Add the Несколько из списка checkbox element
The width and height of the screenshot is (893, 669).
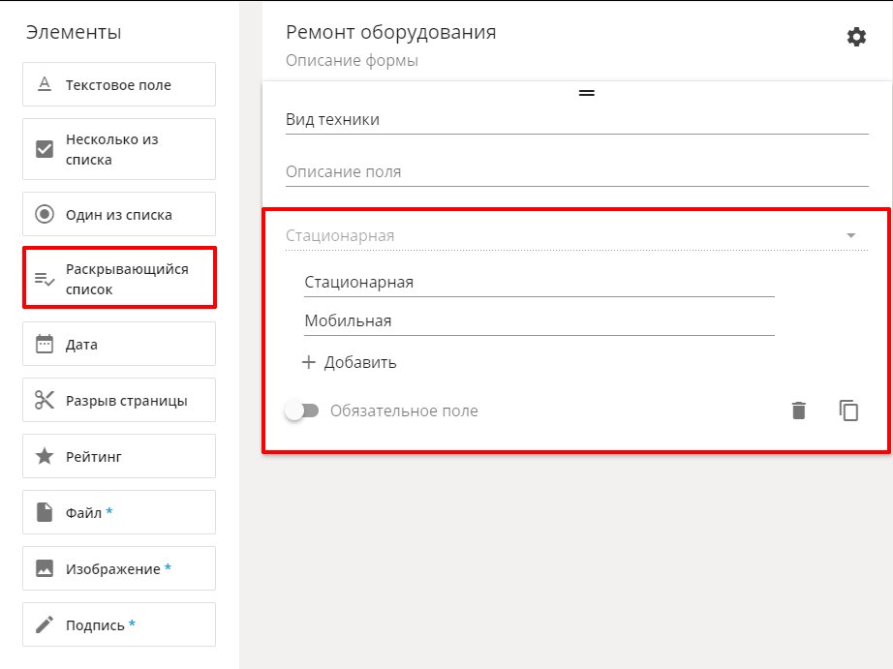(x=119, y=149)
